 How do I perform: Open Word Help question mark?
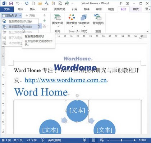[120, 4]
